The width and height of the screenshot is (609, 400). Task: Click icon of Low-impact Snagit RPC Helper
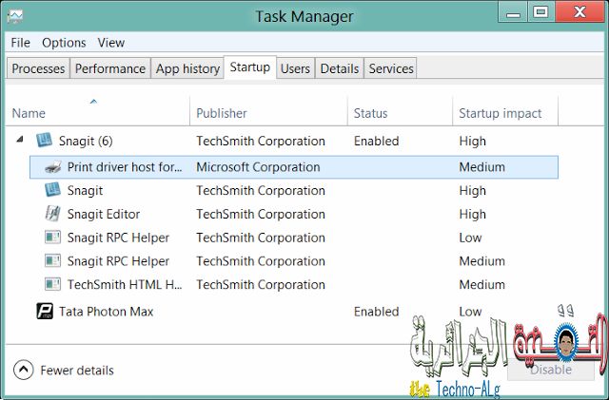tap(52, 237)
